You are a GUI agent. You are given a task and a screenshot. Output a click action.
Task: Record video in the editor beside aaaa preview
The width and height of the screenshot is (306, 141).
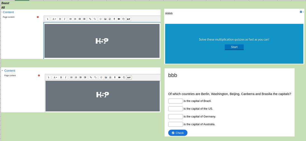click(x=119, y=19)
